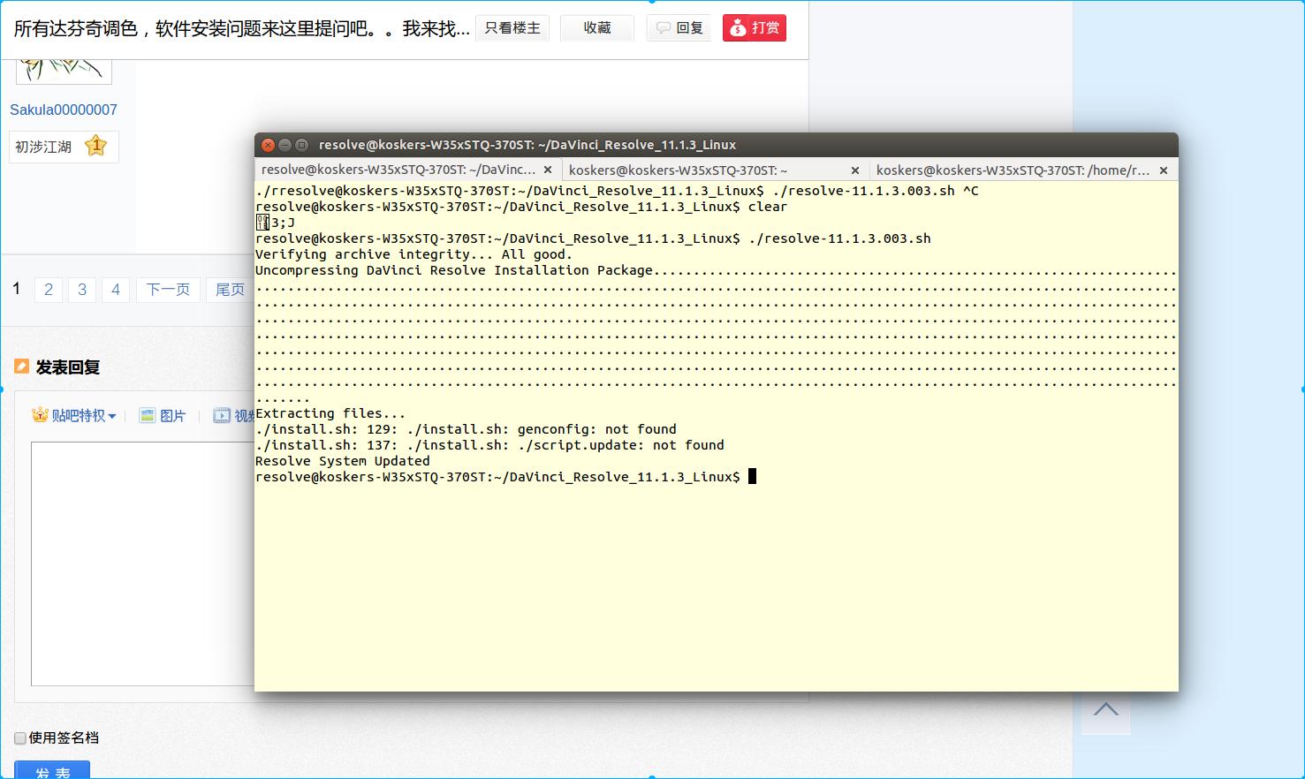Open the 贴吧特权 dropdown in the editor toolbar
Image resolution: width=1305 pixels, height=779 pixels.
coord(74,415)
